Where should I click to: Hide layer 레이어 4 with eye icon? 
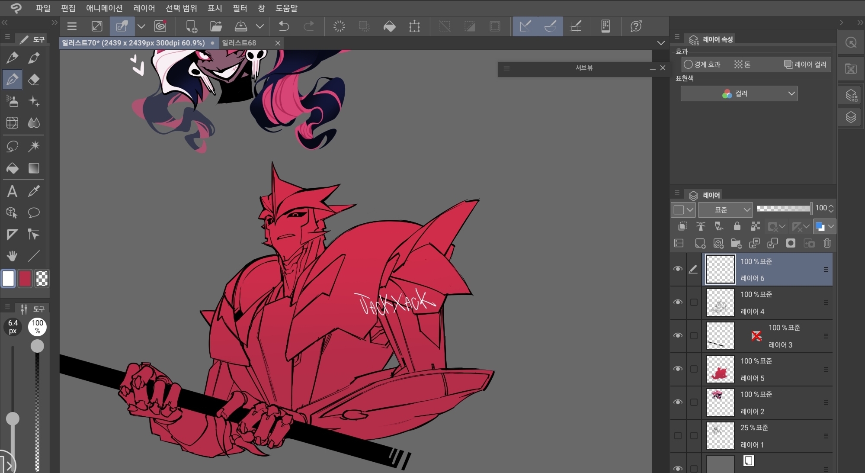(678, 302)
